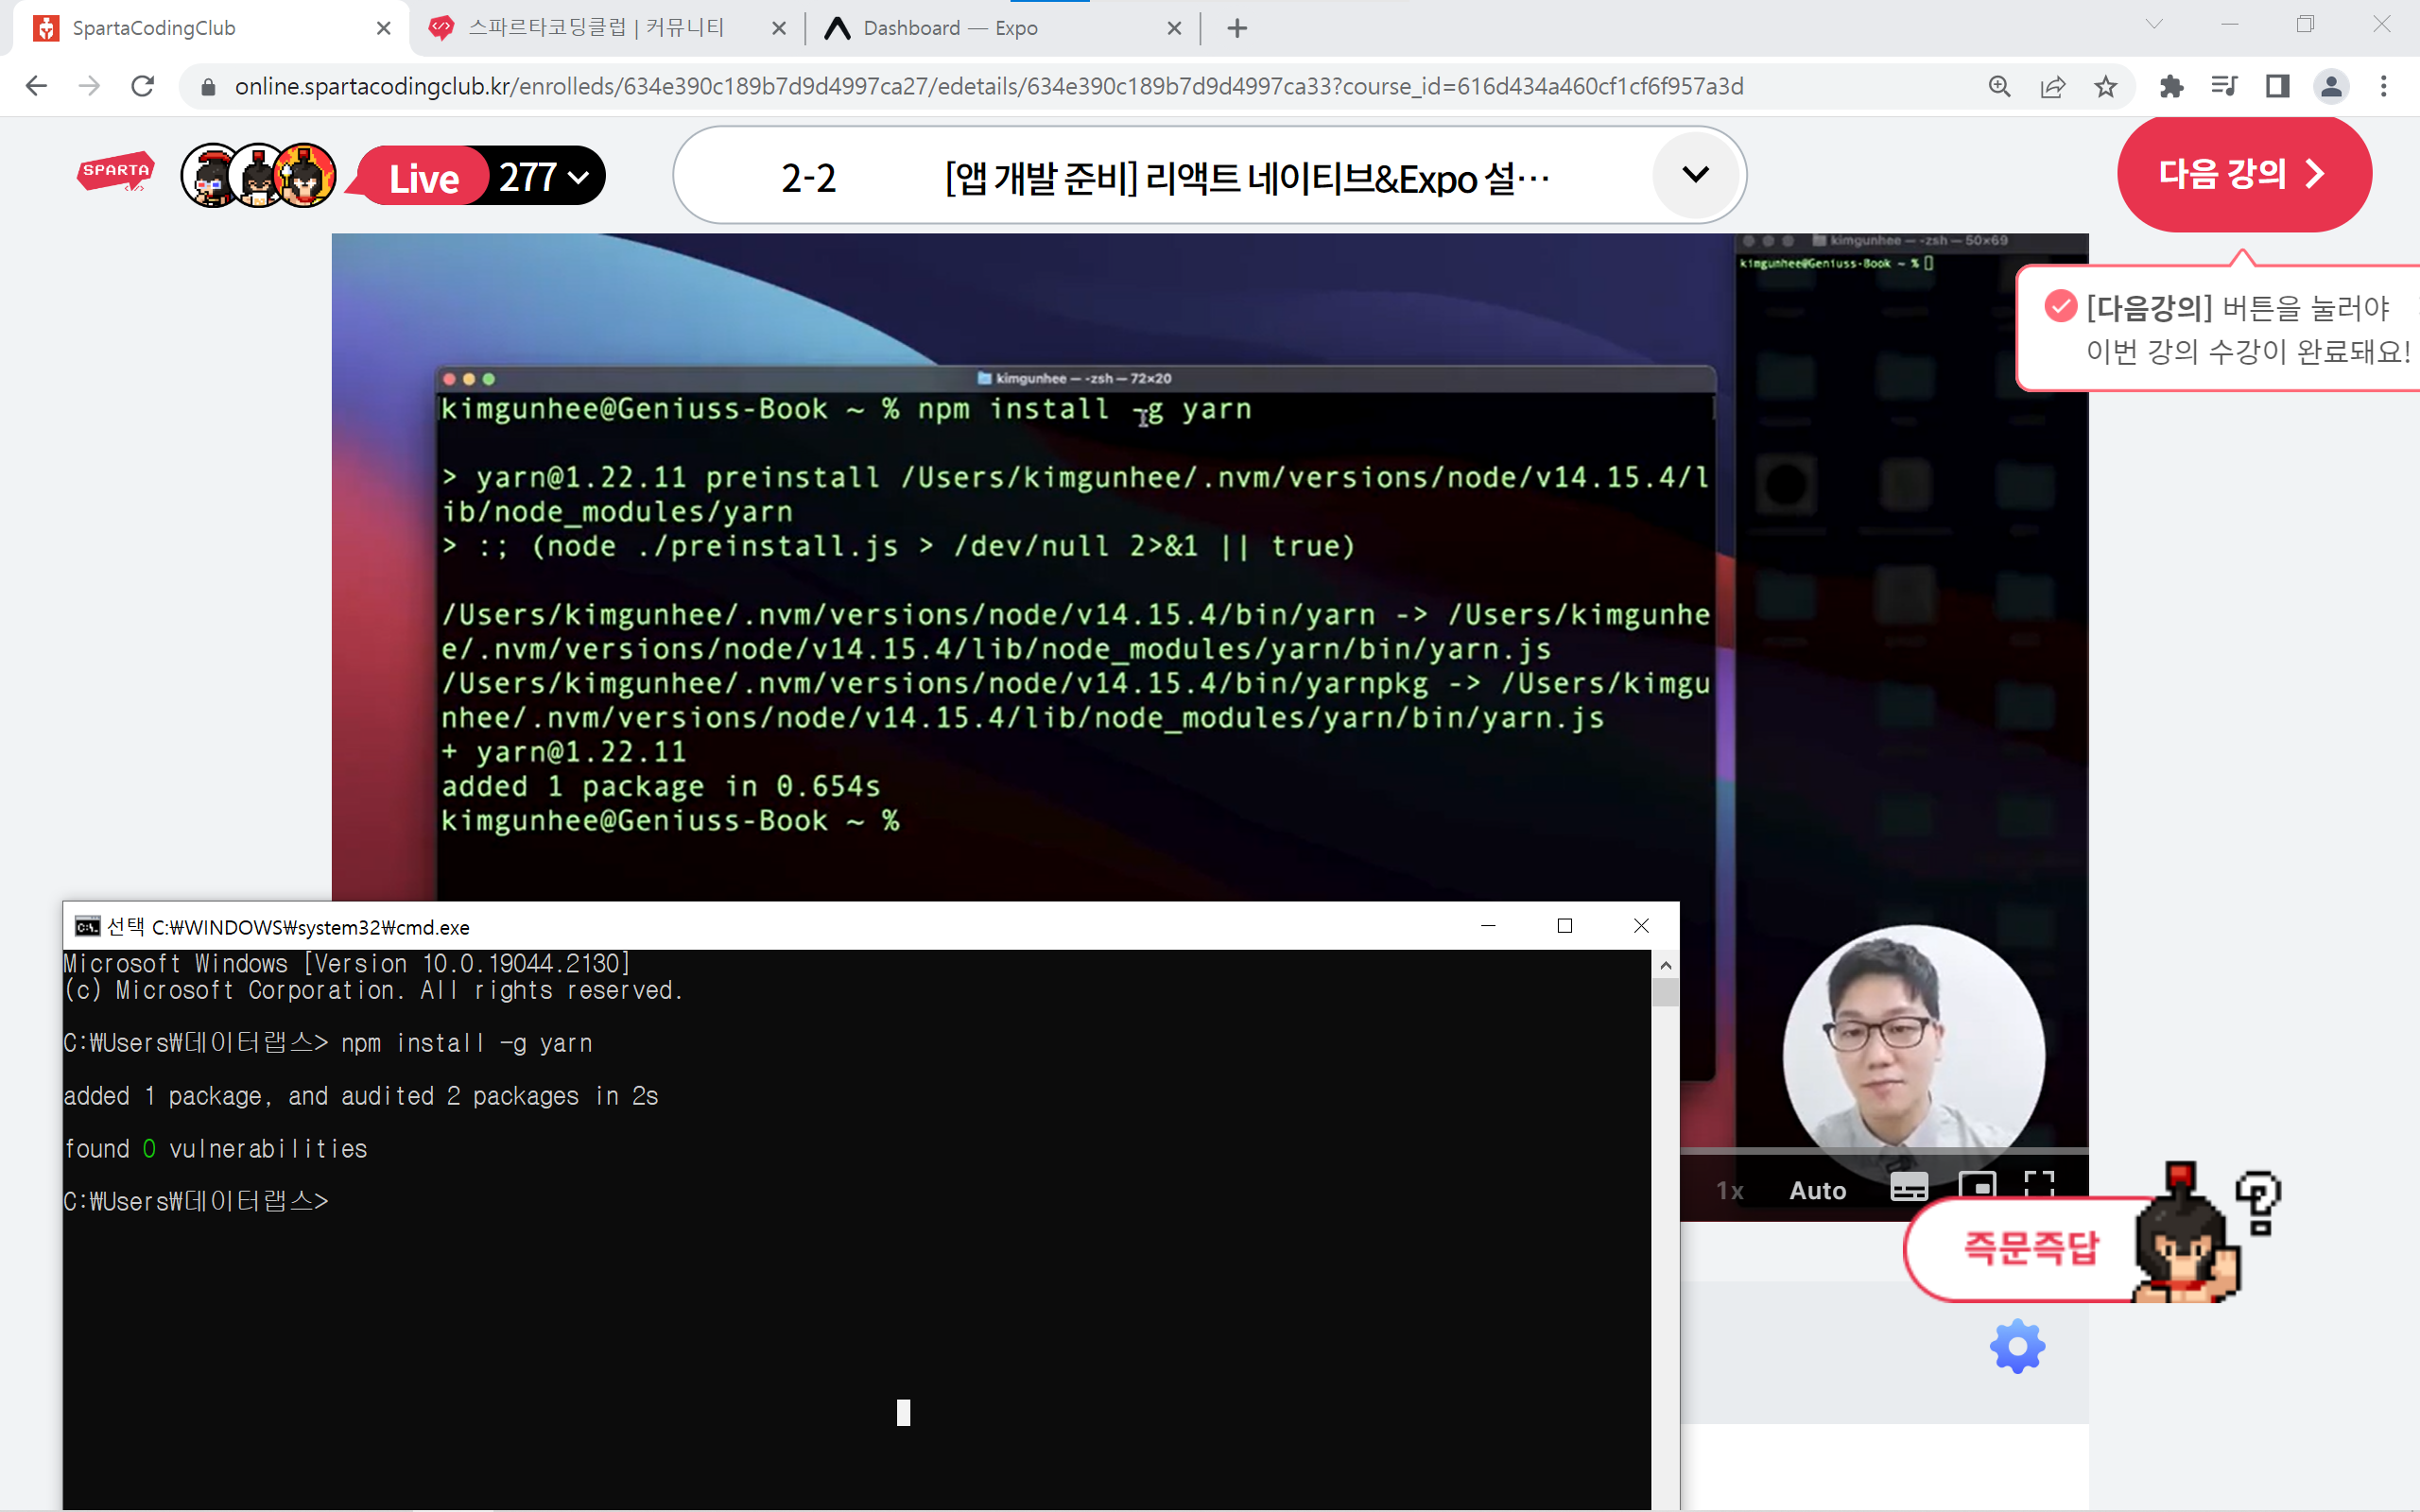The width and height of the screenshot is (2420, 1512).
Task: Open the Chrome profile avatar
Action: tap(2331, 86)
